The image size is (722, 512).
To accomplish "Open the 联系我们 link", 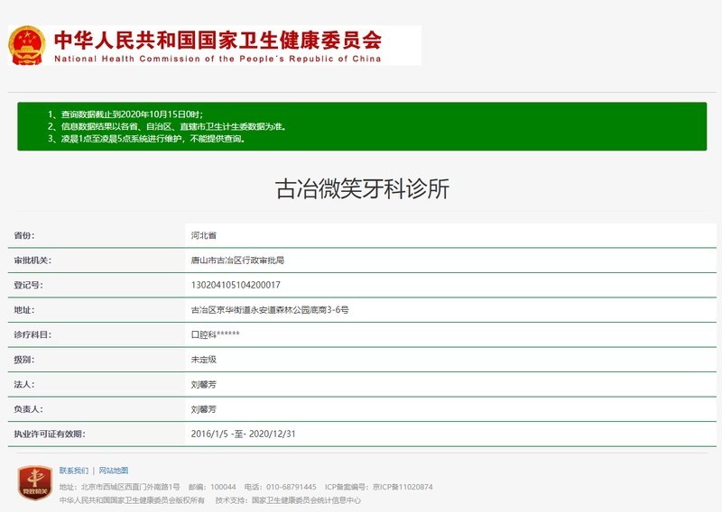I will point(74,471).
